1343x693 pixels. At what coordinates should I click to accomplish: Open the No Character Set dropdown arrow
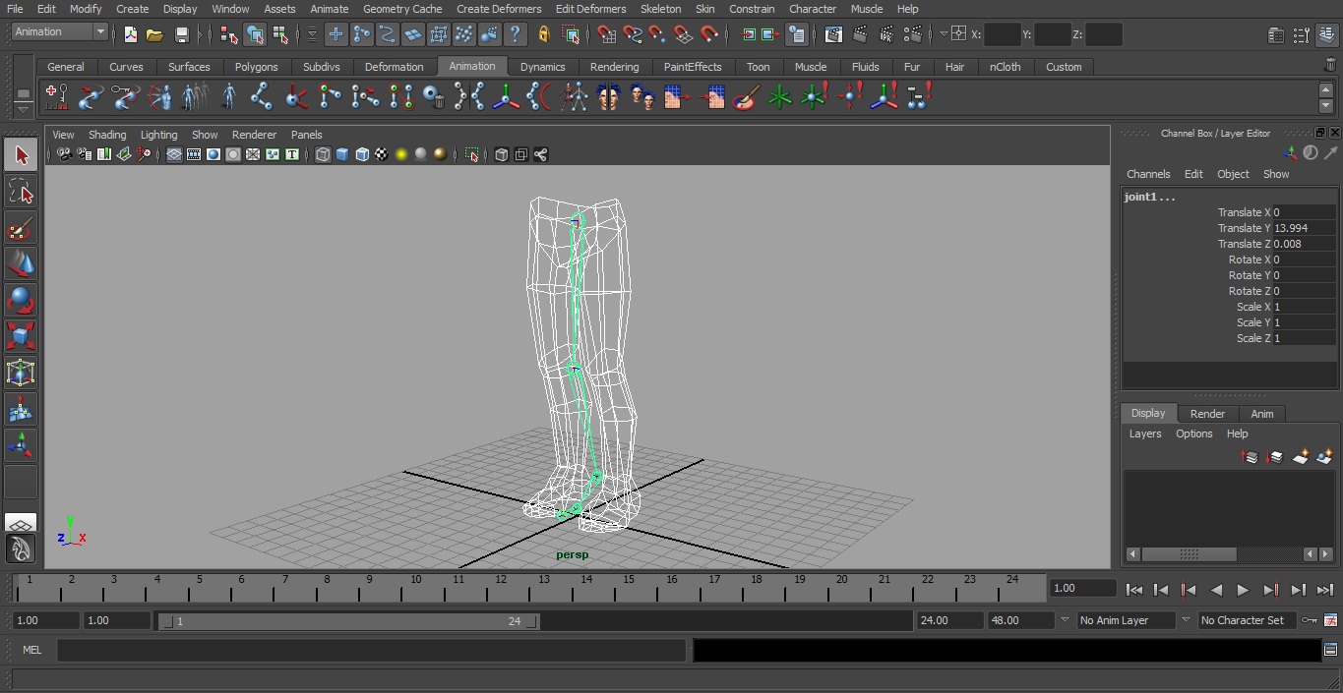coord(1186,620)
